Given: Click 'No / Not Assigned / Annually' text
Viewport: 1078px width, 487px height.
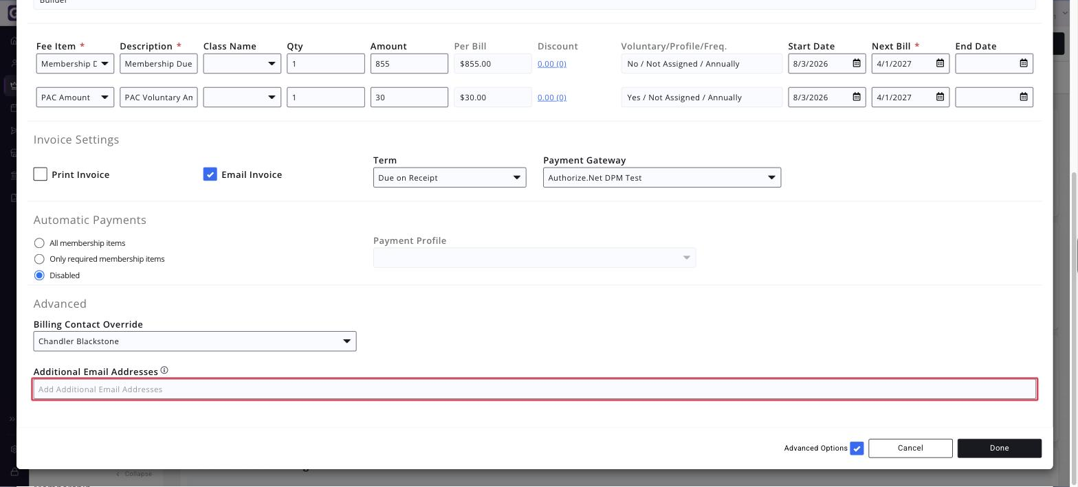Looking at the screenshot, I should (x=683, y=64).
